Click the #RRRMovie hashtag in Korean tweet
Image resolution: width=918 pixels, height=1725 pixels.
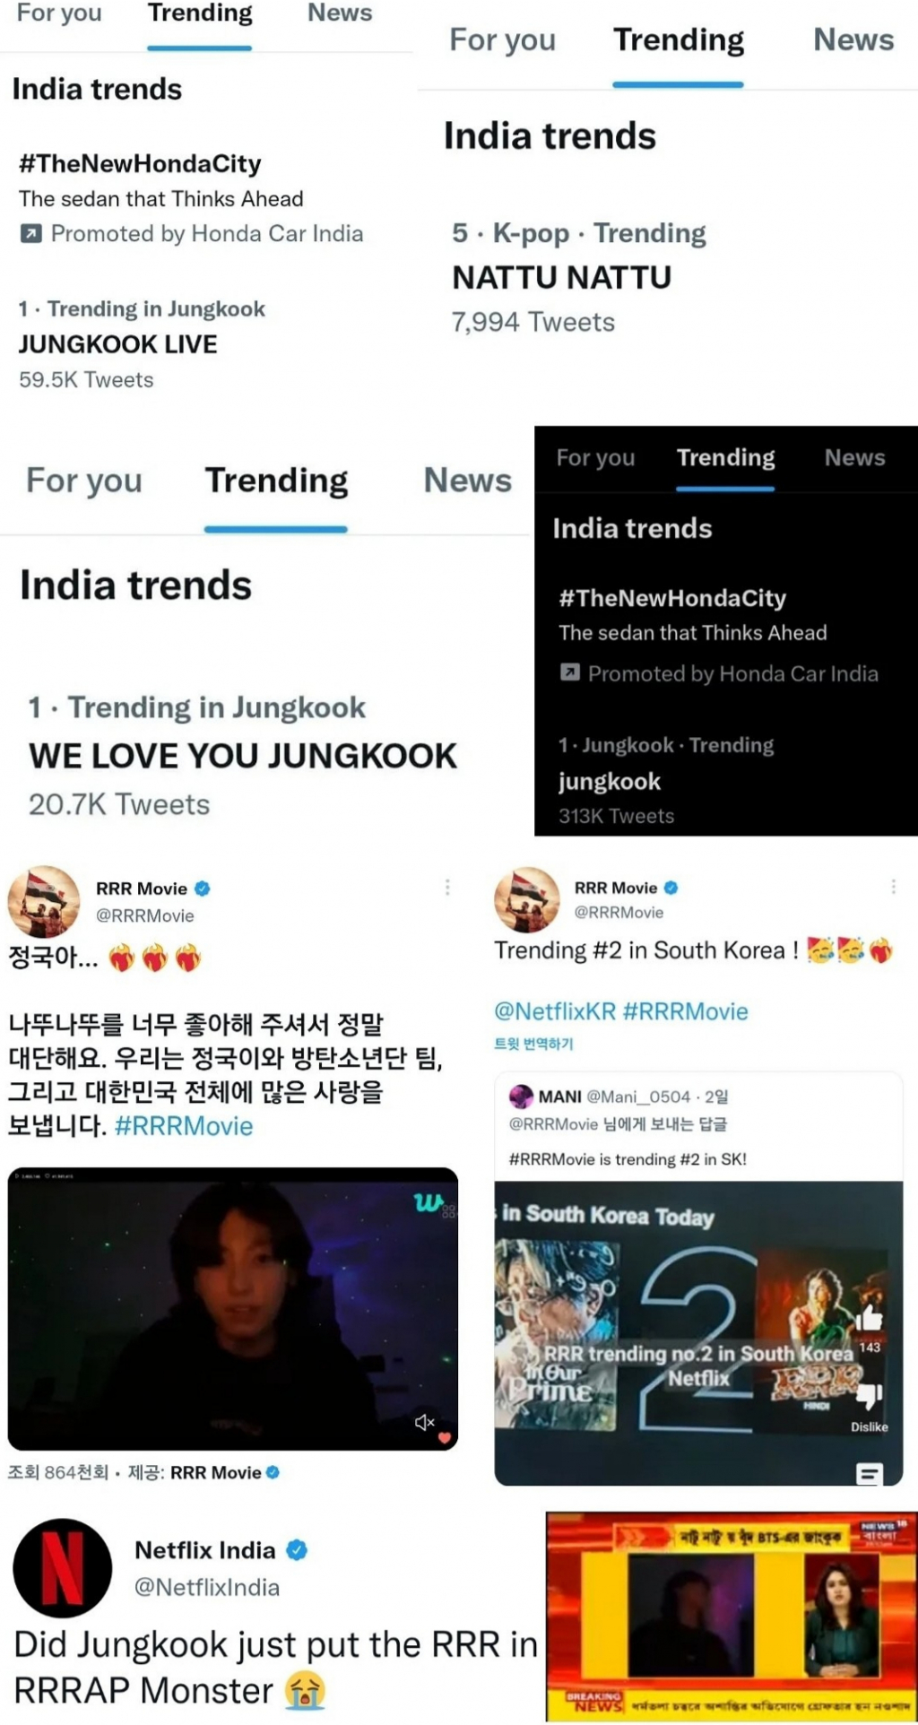click(x=184, y=1125)
